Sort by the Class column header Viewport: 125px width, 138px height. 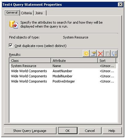tap(30, 61)
